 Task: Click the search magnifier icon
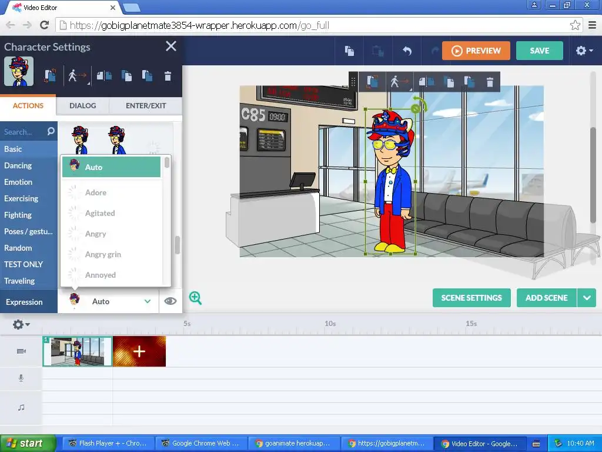tap(51, 131)
